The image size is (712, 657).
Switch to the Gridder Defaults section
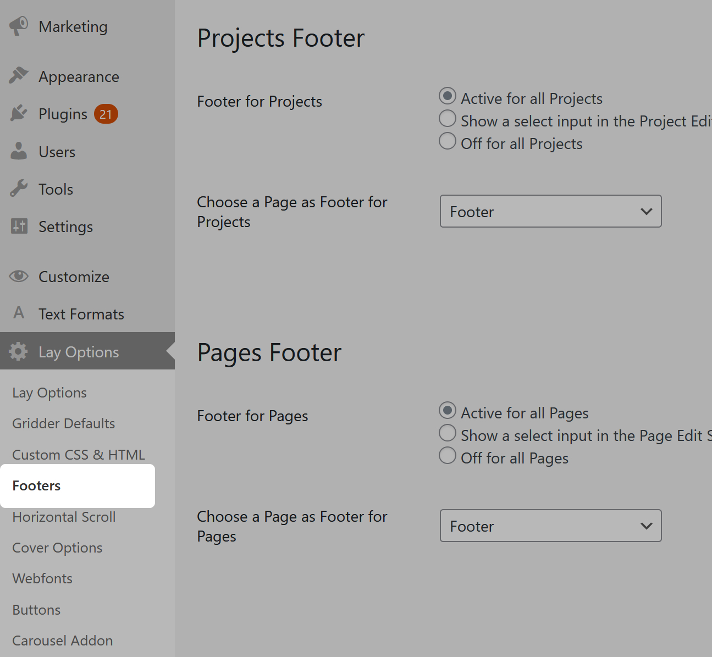point(63,423)
